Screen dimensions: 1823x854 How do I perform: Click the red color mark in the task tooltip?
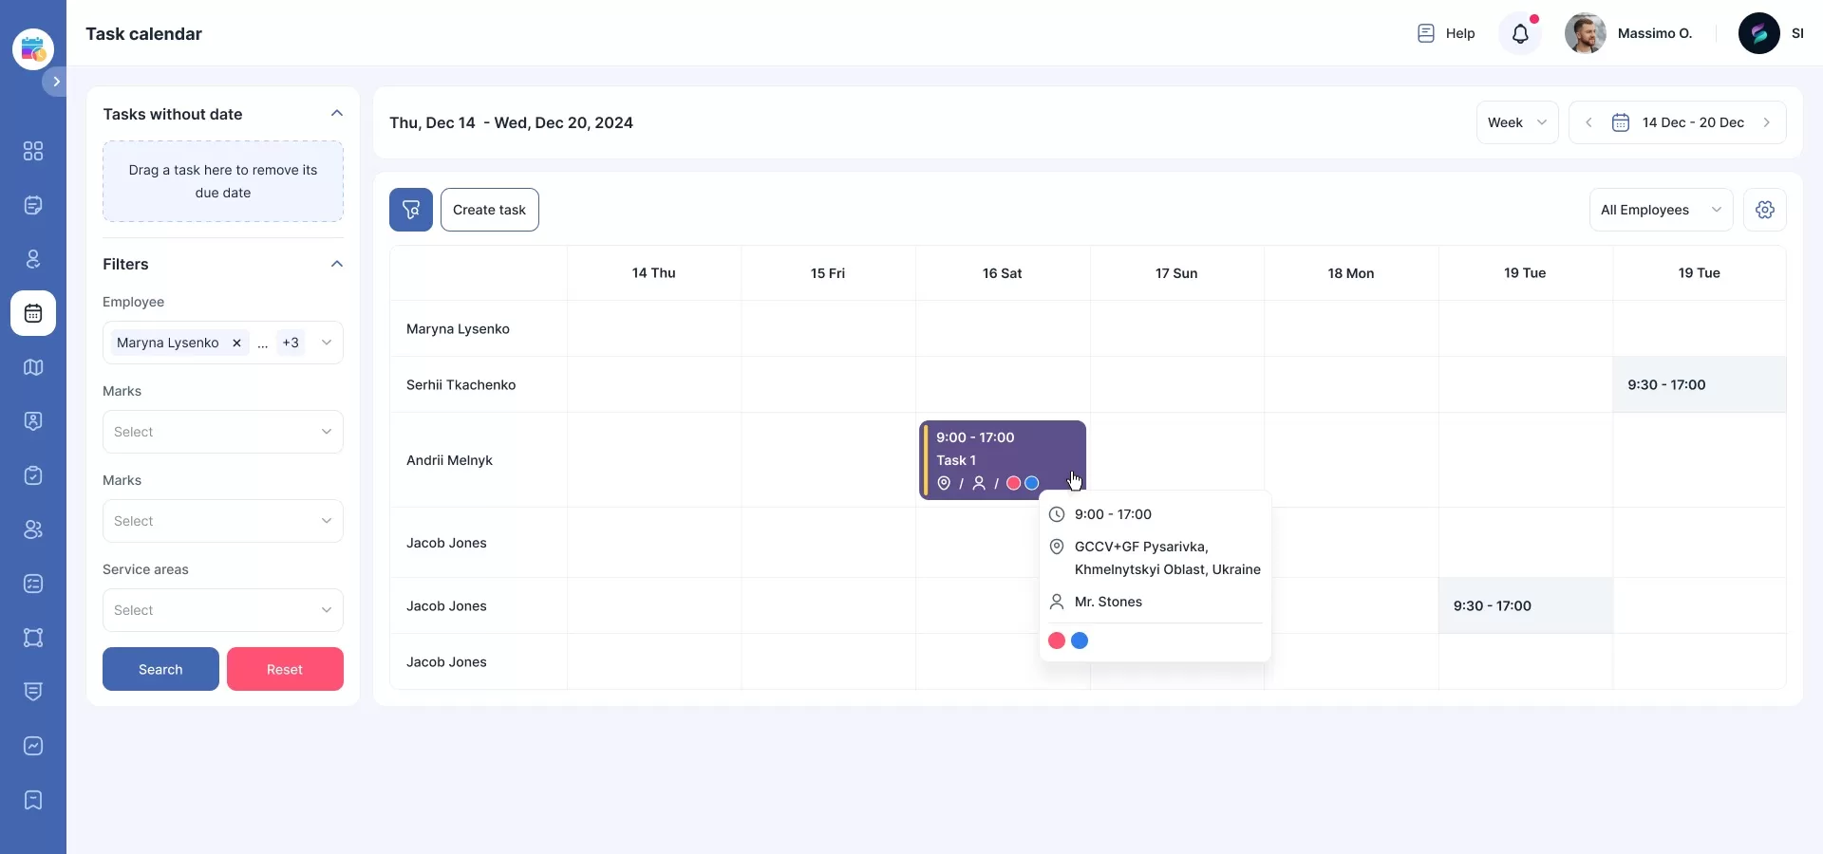click(x=1057, y=640)
